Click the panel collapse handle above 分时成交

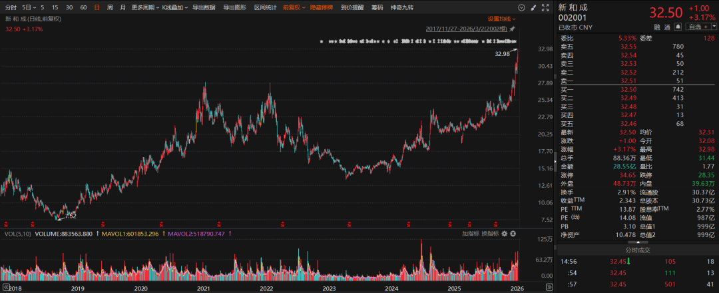637,241
